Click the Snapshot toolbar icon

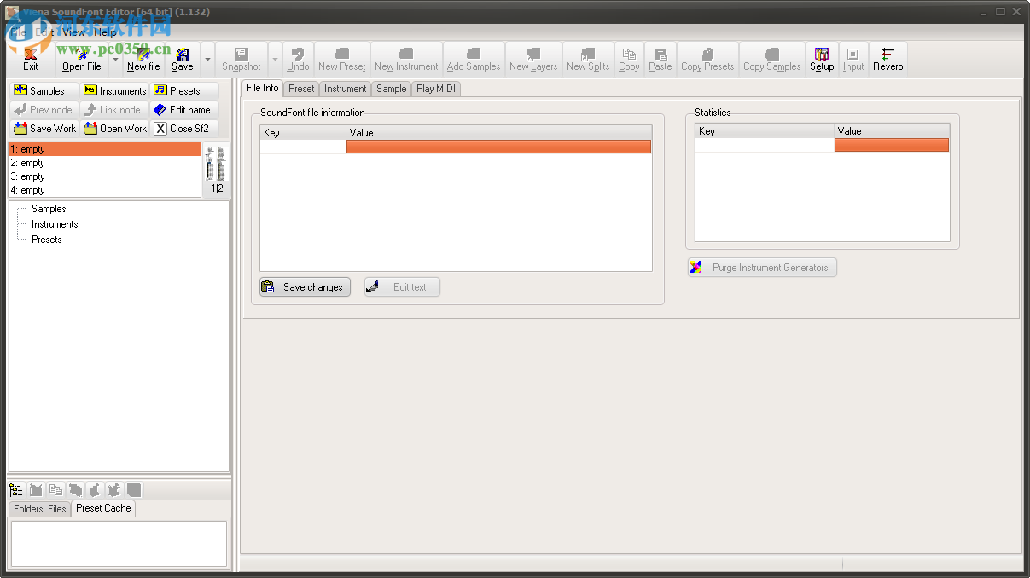(x=241, y=59)
